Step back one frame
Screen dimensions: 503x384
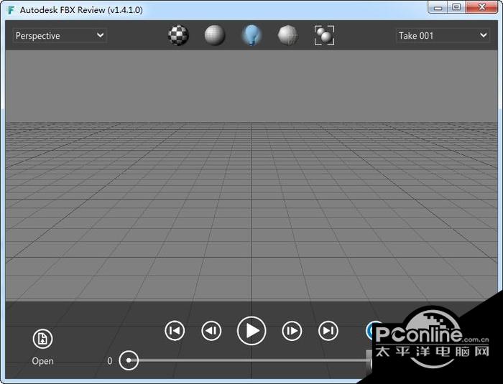(211, 330)
